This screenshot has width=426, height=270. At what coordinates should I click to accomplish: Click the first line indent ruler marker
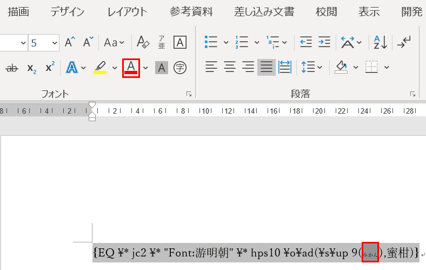92,104
